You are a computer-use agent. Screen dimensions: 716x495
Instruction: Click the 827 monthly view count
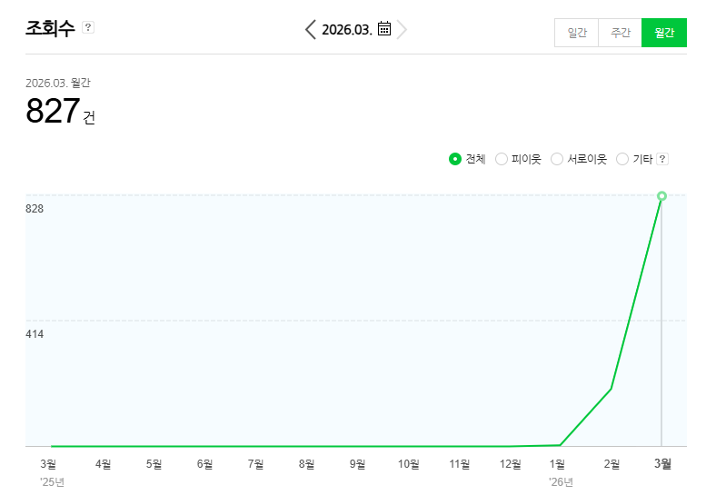click(54, 112)
